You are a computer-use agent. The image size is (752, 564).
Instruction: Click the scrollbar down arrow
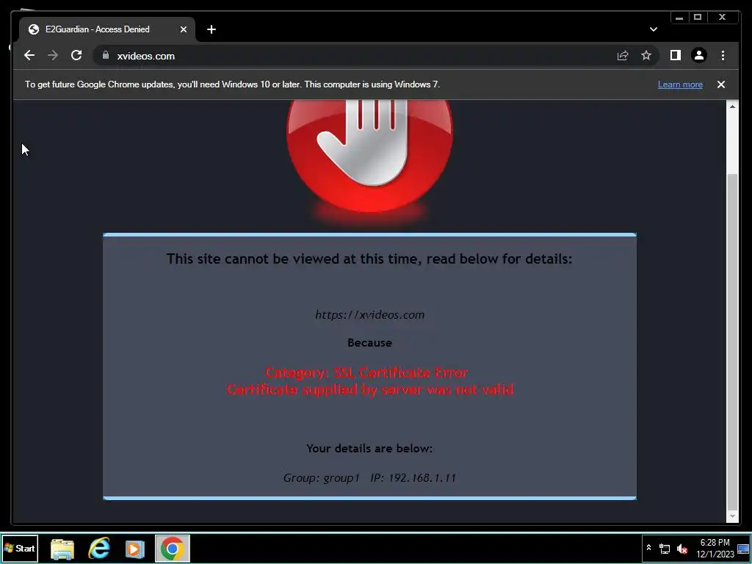732,516
